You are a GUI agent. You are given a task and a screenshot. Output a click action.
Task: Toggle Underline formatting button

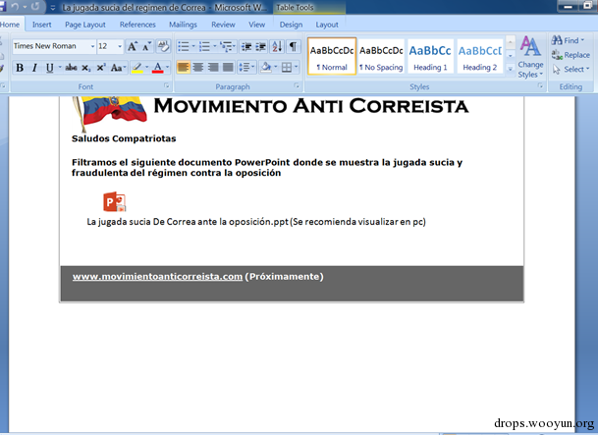49,68
